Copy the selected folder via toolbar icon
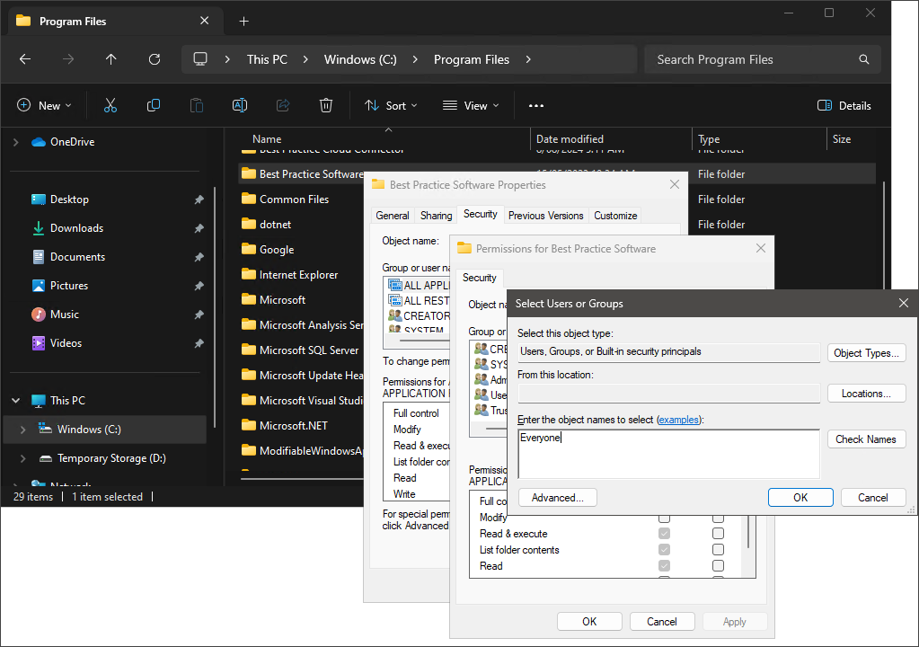Viewport: 919px width, 647px height. (x=154, y=105)
